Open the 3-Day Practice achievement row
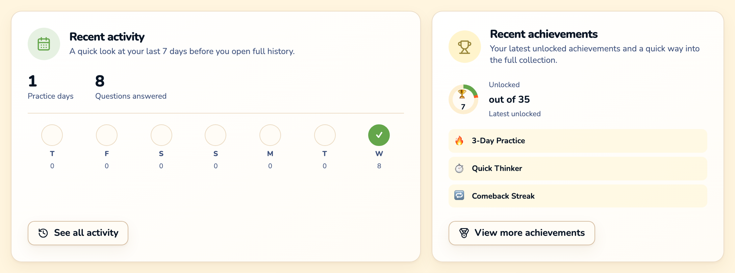Image resolution: width=735 pixels, height=273 pixels. [578, 141]
